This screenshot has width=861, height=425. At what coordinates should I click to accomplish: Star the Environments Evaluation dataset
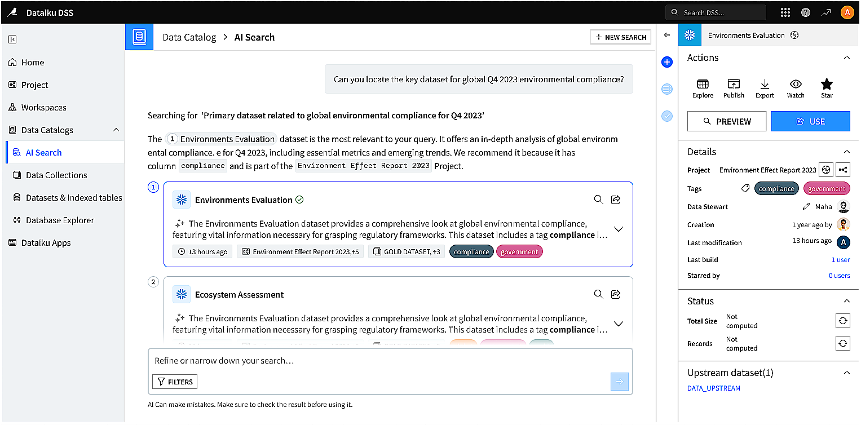pyautogui.click(x=826, y=88)
